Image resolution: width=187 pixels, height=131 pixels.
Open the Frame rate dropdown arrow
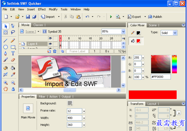point(84,111)
